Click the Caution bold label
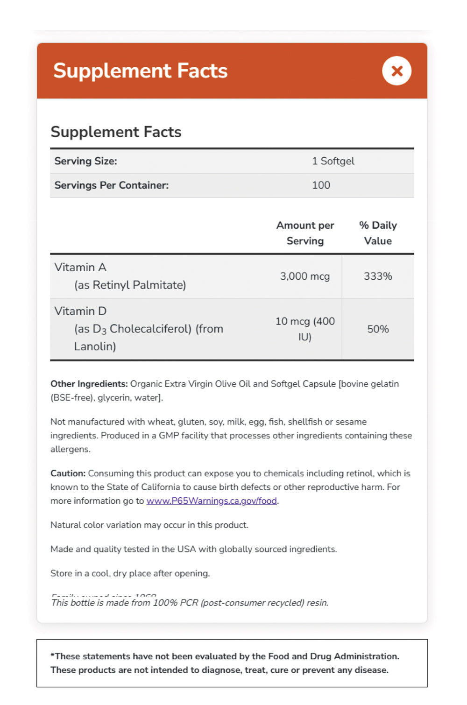 pos(68,473)
